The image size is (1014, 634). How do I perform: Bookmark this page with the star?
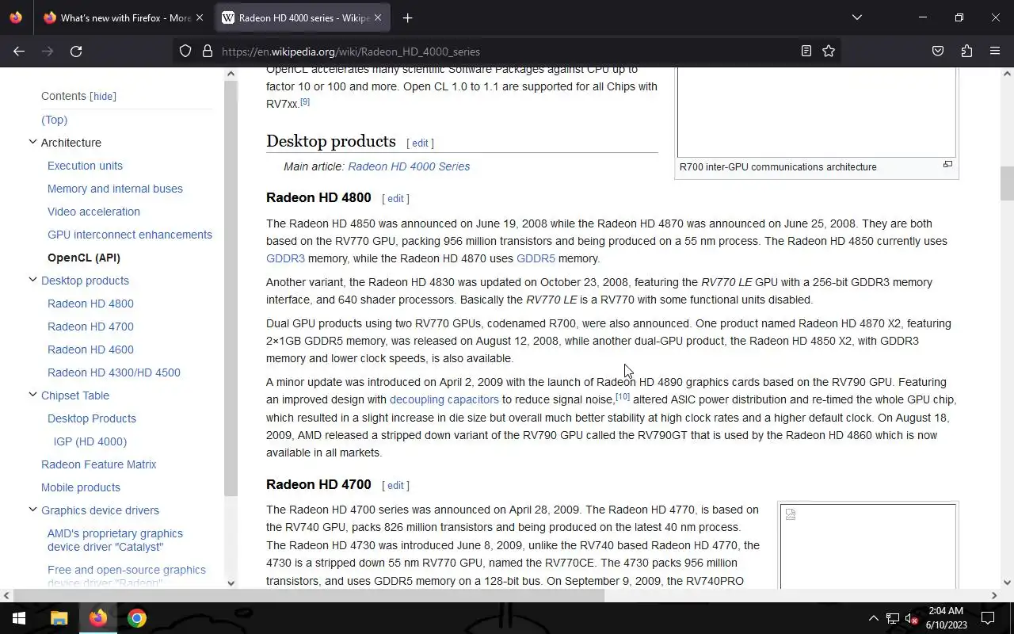pos(829,52)
